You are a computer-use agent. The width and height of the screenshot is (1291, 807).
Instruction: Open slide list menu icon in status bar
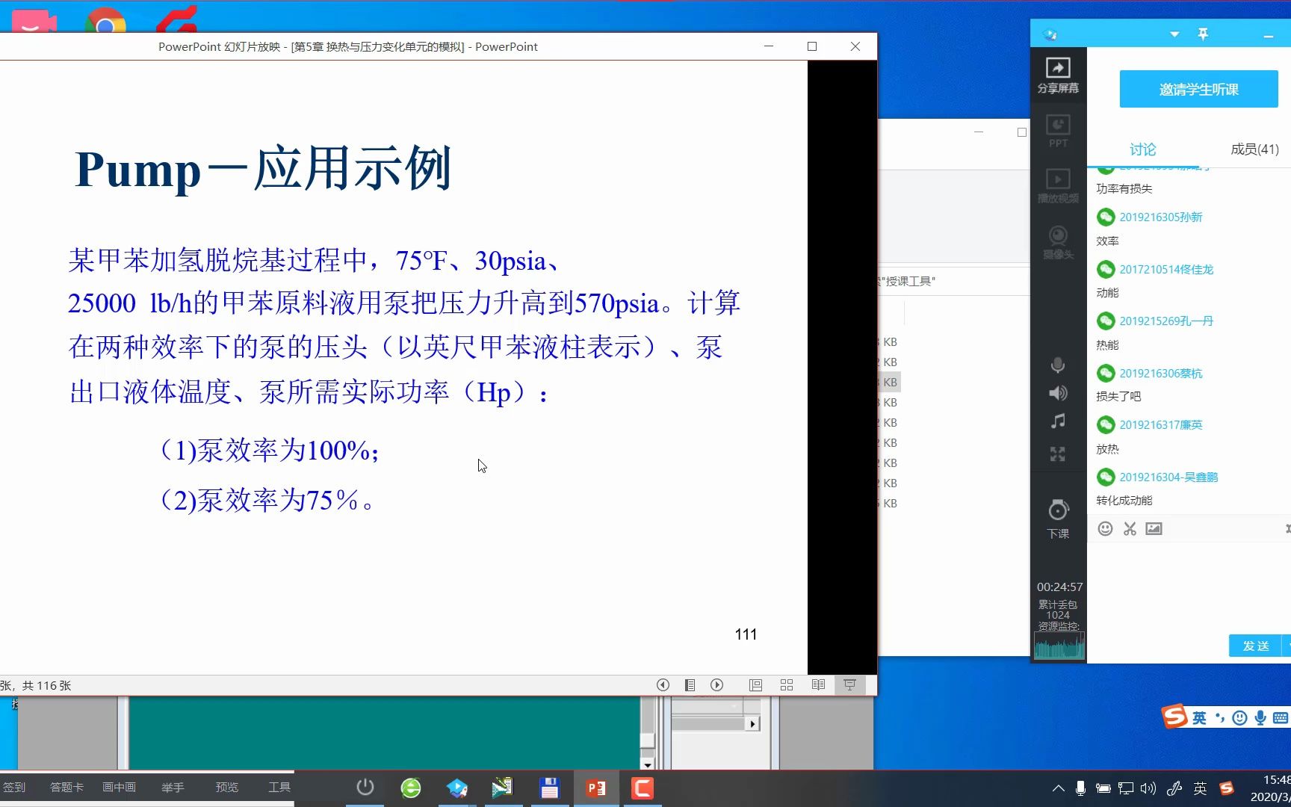coord(690,685)
